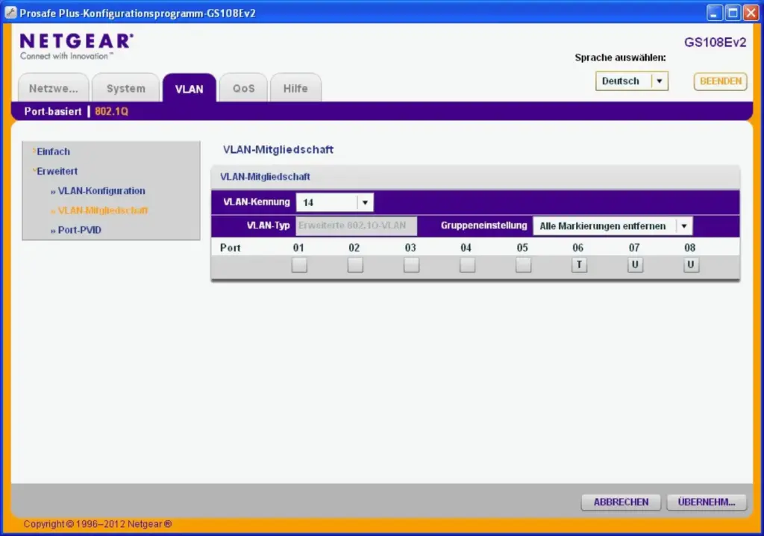Click the ABBRECHEN button
The image size is (764, 536).
coord(621,502)
